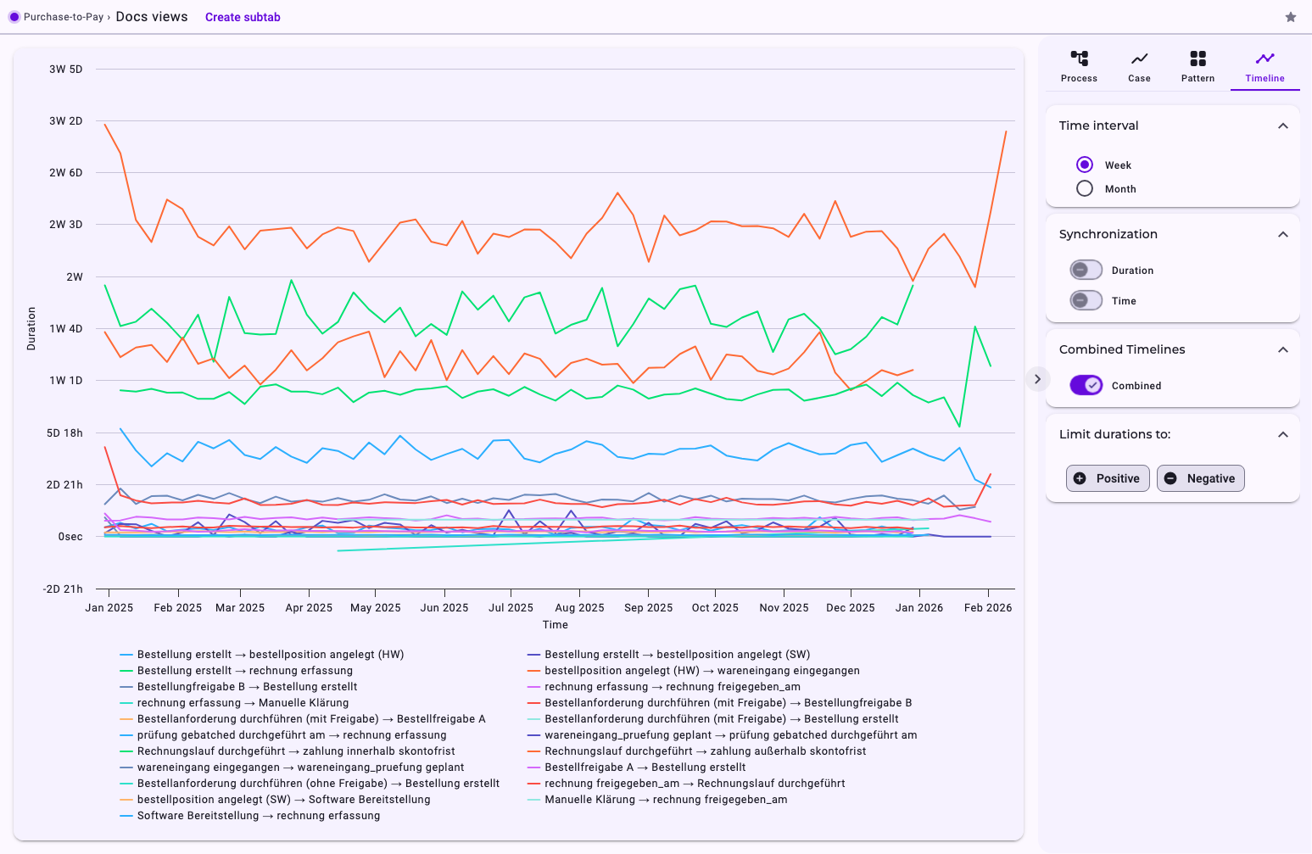The width and height of the screenshot is (1312, 854).
Task: Click the plus icon on Positive button
Action: 1080,478
